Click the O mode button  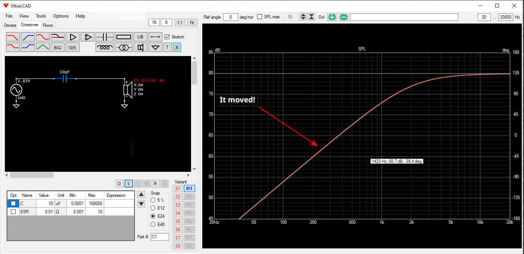pos(119,183)
